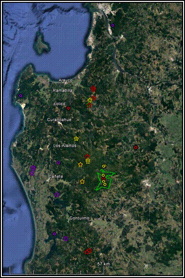This screenshot has height=278, width=185.
Task: Click purple circle marker on lake below Contulmo
Action: (x=55, y=234)
